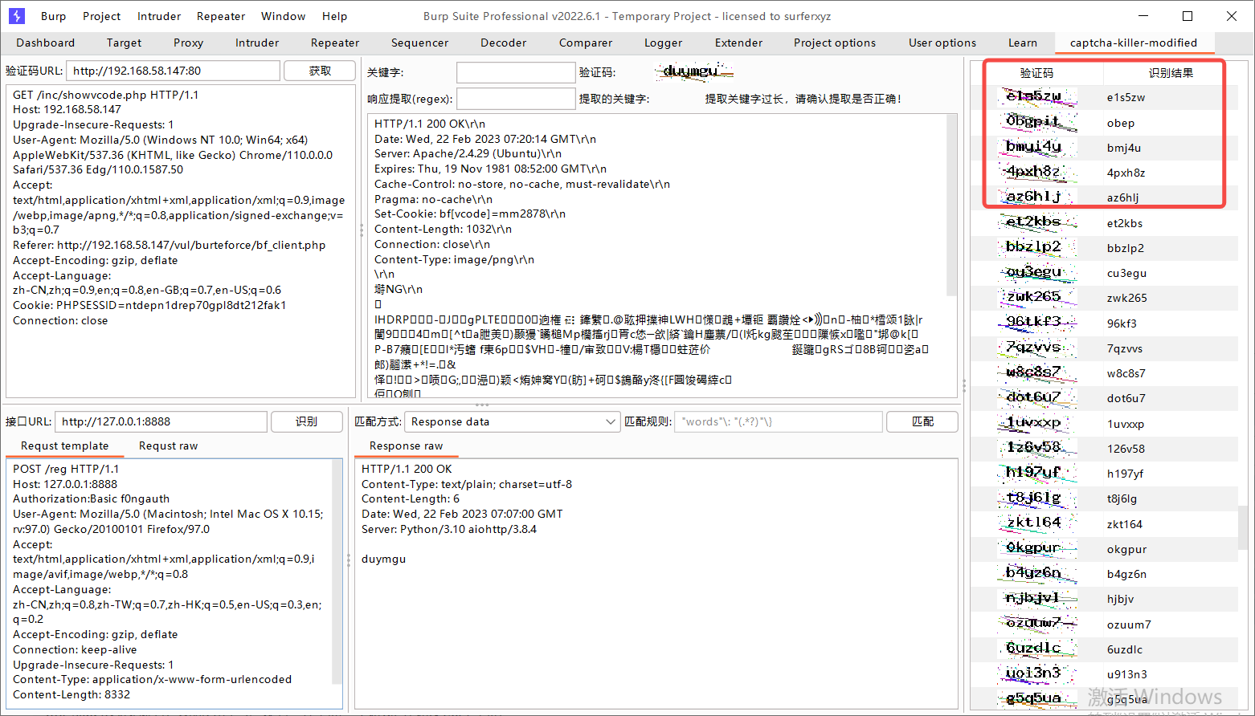1255x716 pixels.
Task: Select the zkt164 result row
Action: [1104, 524]
